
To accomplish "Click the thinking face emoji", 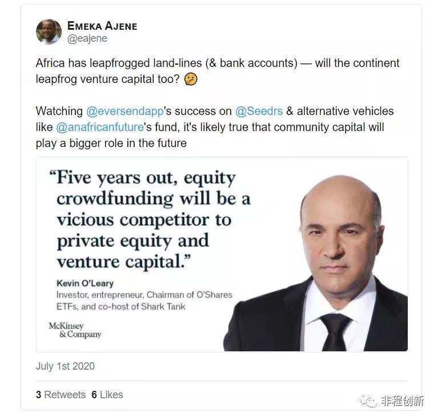I will coord(191,80).
